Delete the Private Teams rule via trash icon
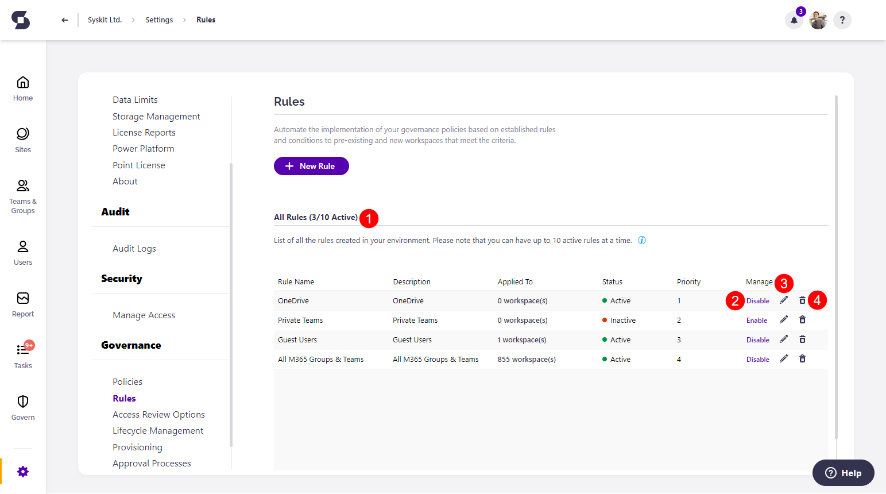 point(802,319)
